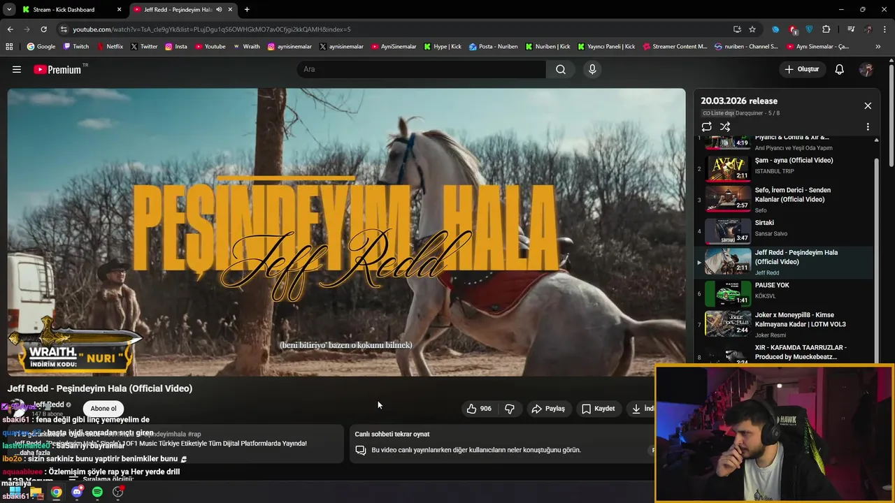Go back in browser history

[10, 29]
